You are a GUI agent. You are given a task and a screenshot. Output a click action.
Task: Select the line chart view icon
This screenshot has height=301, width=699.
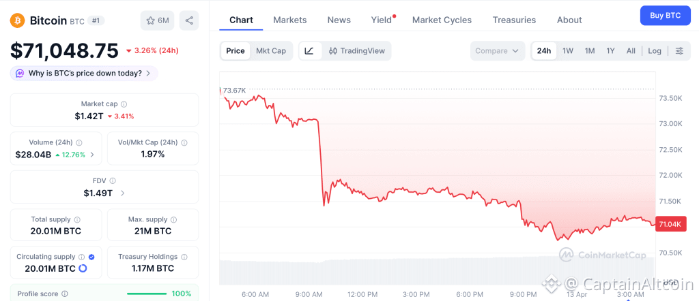tap(309, 51)
